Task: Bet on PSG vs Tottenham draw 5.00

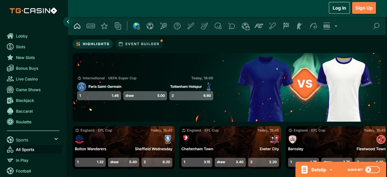Action: pyautogui.click(x=145, y=96)
